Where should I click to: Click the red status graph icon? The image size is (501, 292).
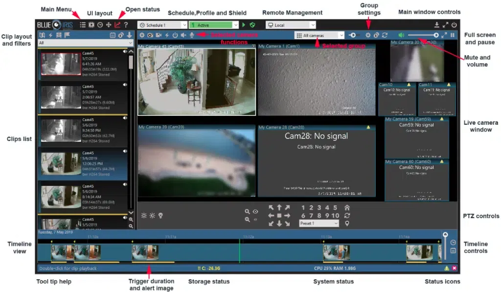(x=117, y=24)
